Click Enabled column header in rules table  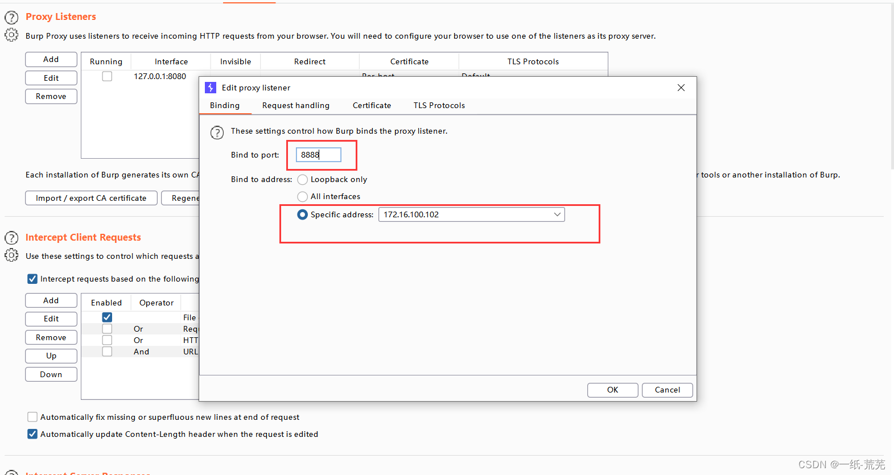pyautogui.click(x=106, y=303)
